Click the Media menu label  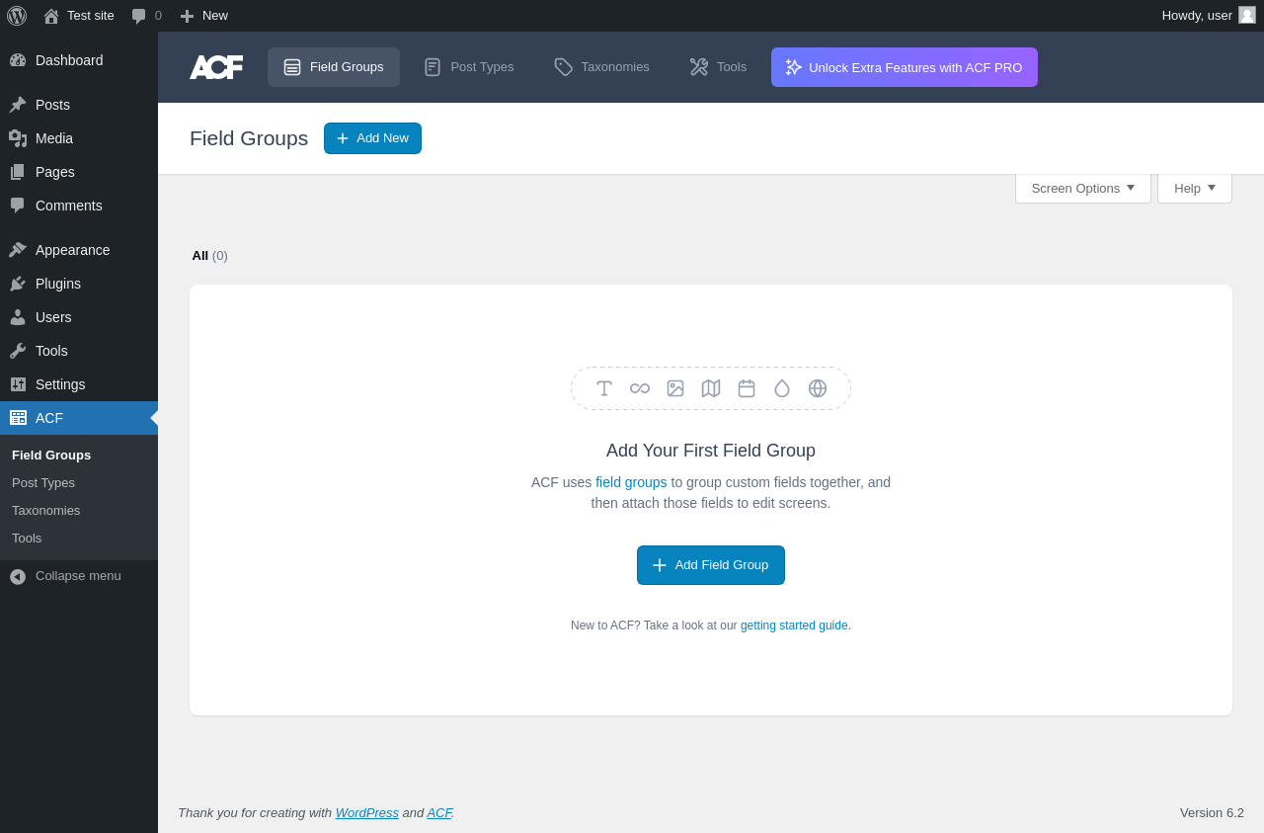point(54,138)
